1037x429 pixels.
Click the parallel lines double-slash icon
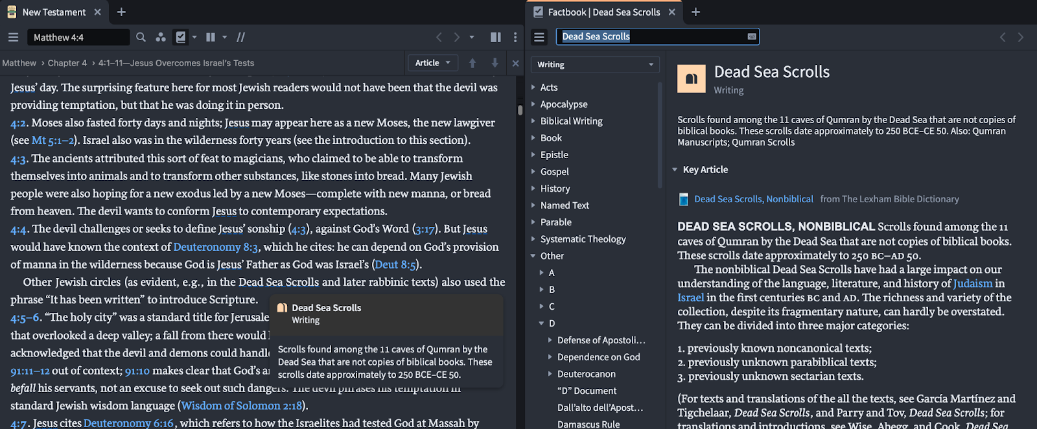tap(240, 38)
